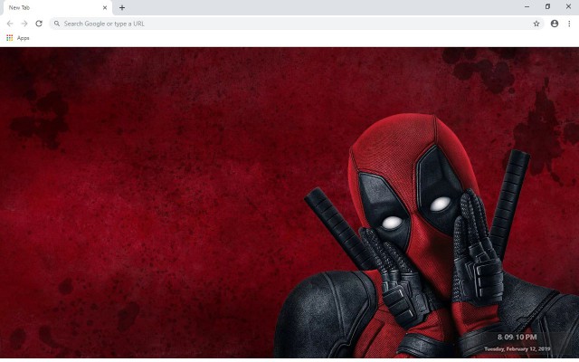
Task: Reload the page with the refresh icon
Action: pyautogui.click(x=39, y=24)
